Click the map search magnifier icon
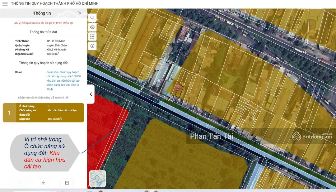The width and height of the screenshot is (336, 192). 92,18
